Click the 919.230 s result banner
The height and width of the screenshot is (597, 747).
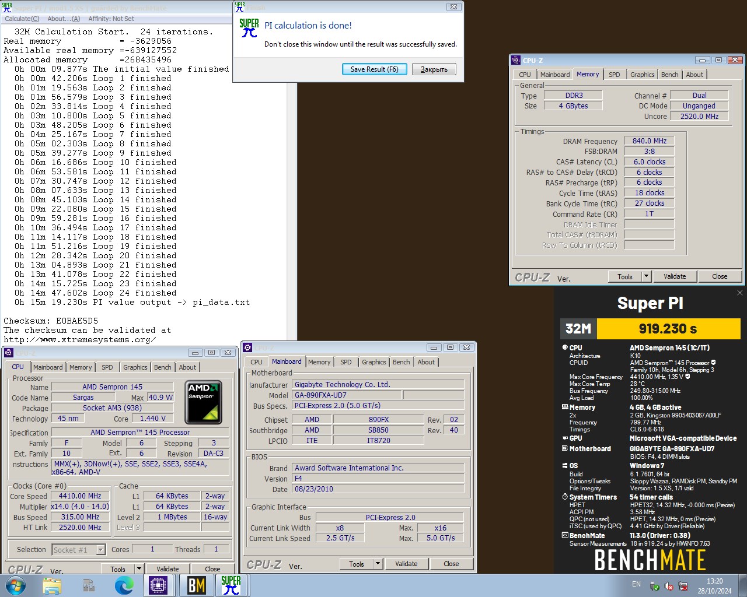tap(668, 329)
